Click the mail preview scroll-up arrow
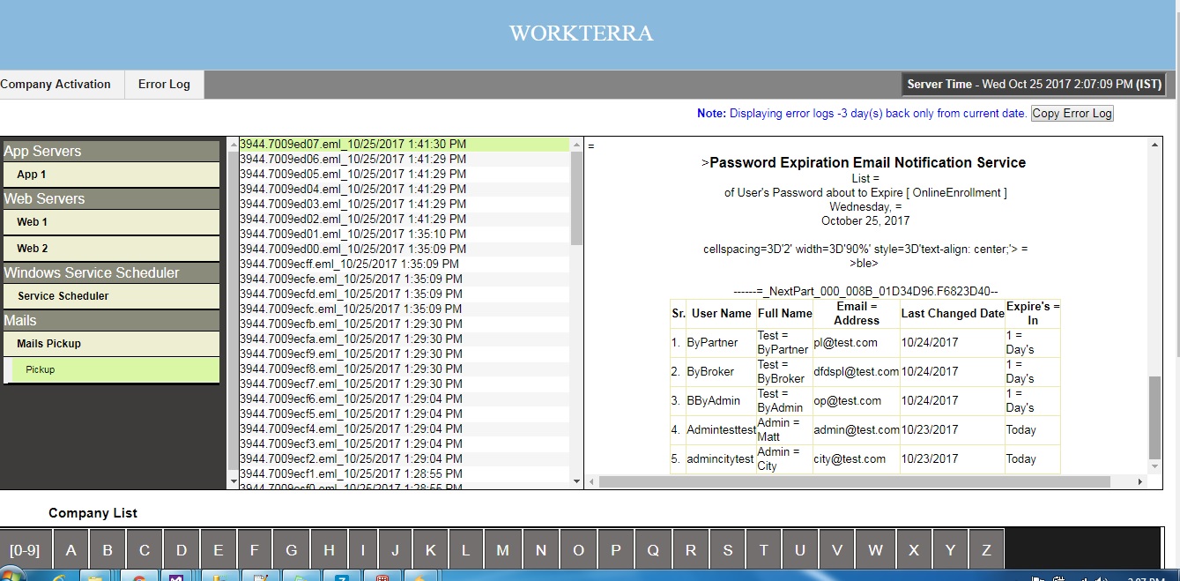1180x581 pixels. [1154, 144]
